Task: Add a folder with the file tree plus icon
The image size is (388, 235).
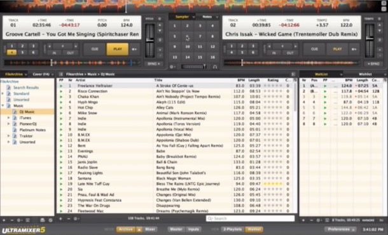Action: (x=4, y=220)
